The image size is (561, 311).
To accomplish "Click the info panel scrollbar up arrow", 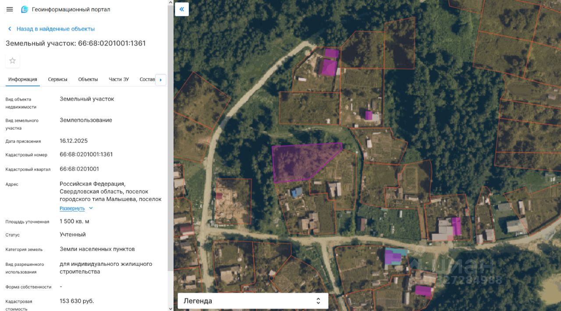I will coord(170,2).
